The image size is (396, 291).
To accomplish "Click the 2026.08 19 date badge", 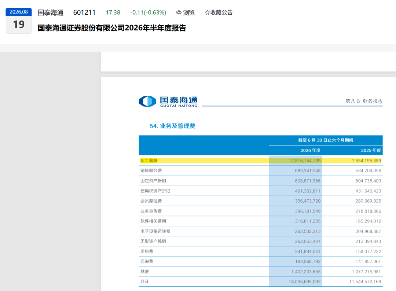I will (19, 21).
